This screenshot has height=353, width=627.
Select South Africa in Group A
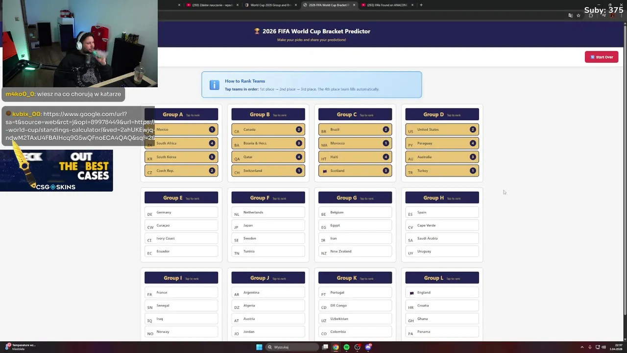181,143
